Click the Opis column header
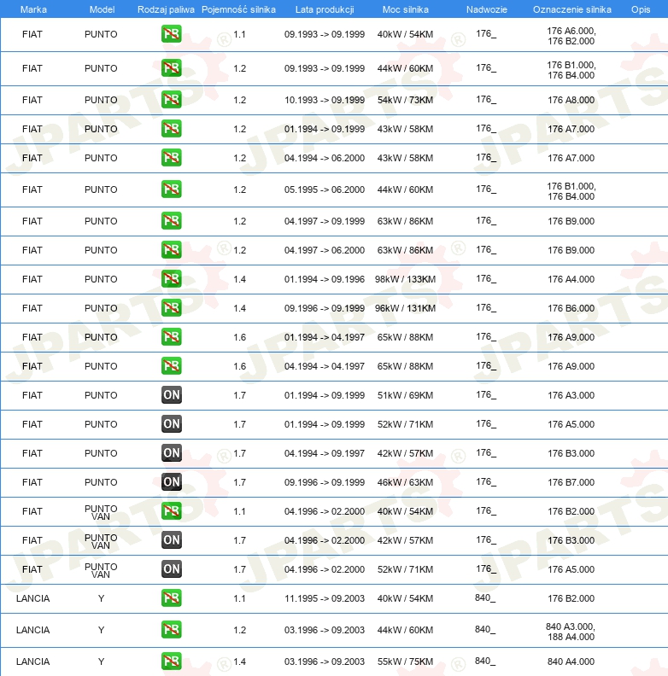This screenshot has width=668, height=676. 641,9
